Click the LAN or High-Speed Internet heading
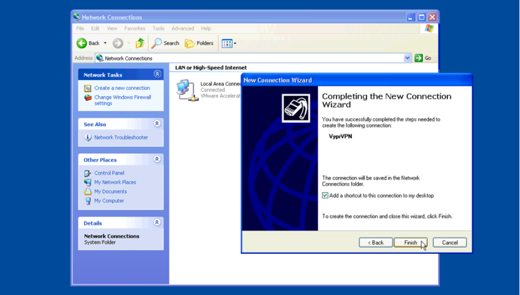The height and width of the screenshot is (295, 520). click(211, 68)
